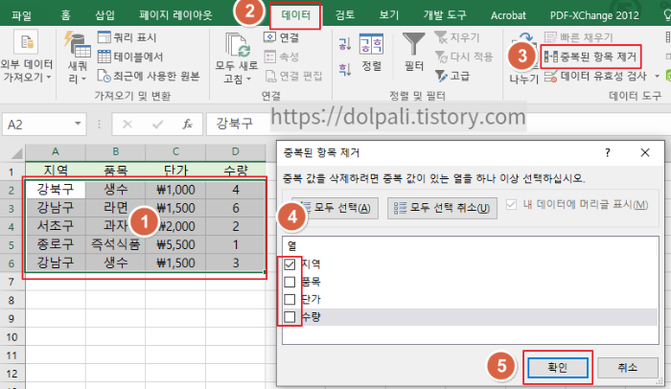Image resolution: width=671 pixels, height=389 pixels.
Task: Click the 새 쿼리 icon
Action: [x=77, y=44]
